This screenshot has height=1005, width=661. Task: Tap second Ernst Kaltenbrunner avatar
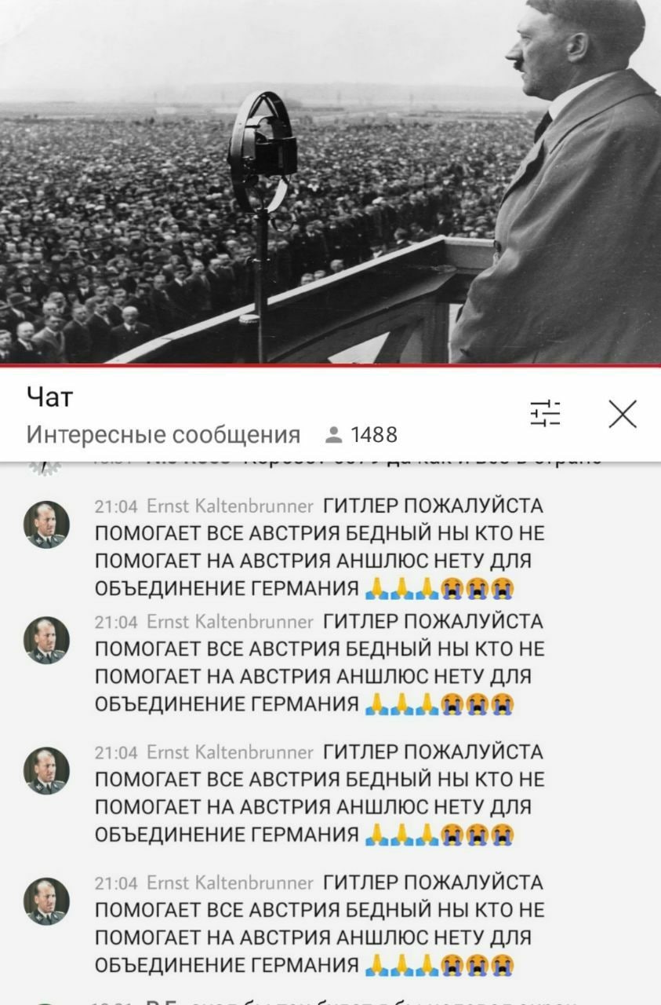[46, 641]
